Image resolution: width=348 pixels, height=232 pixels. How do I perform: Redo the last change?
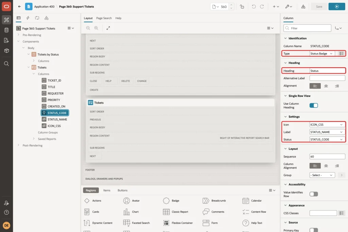(x=262, y=7)
